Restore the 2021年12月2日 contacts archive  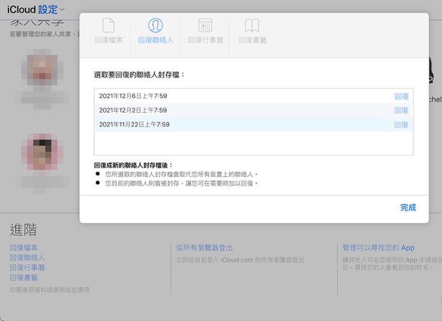[401, 111]
